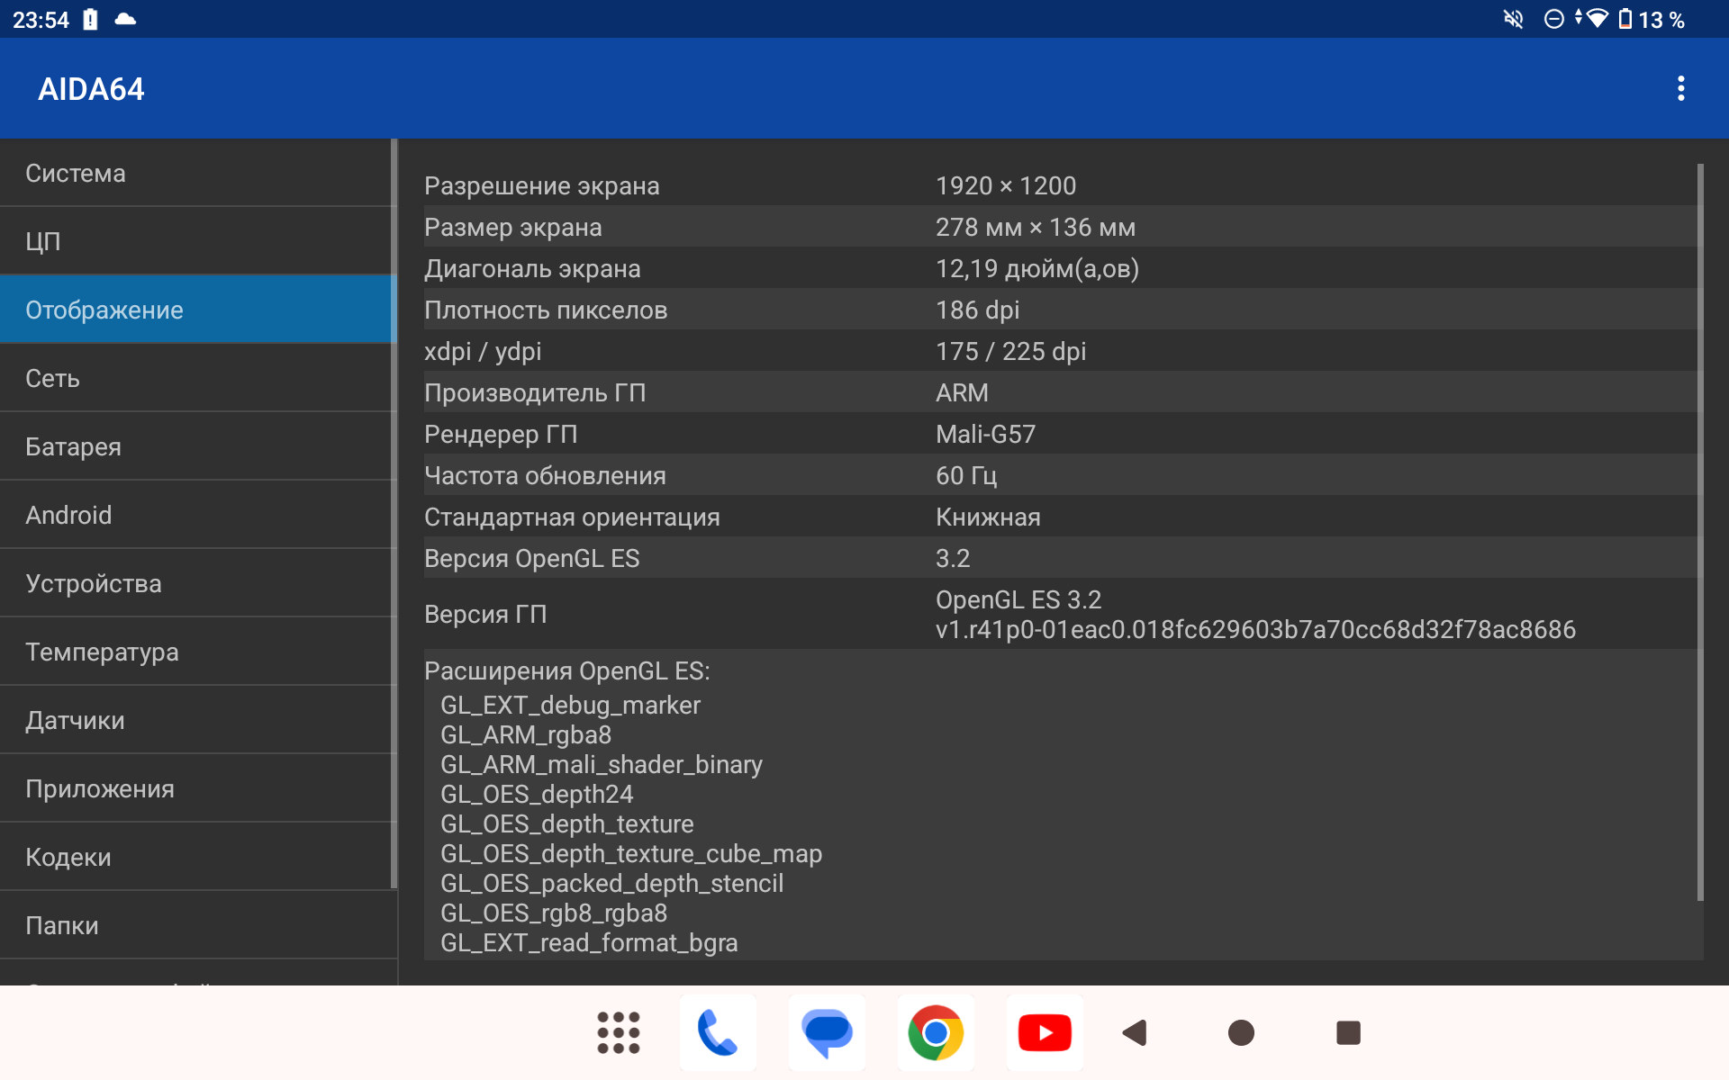Open the three-dot overflow menu
1729x1080 pixels.
point(1680,88)
